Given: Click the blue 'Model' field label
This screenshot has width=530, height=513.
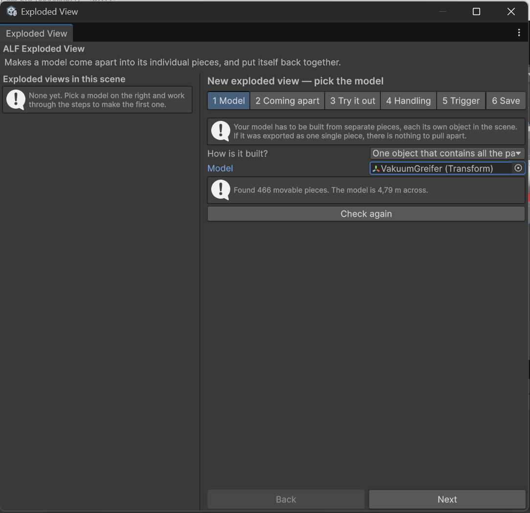Looking at the screenshot, I should point(220,168).
